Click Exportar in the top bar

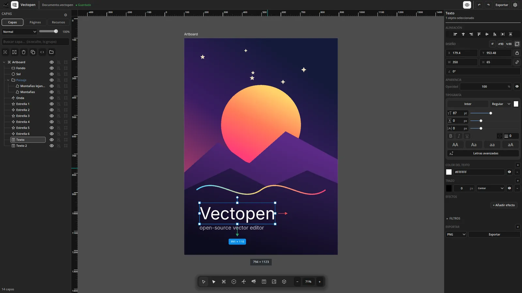(502, 5)
